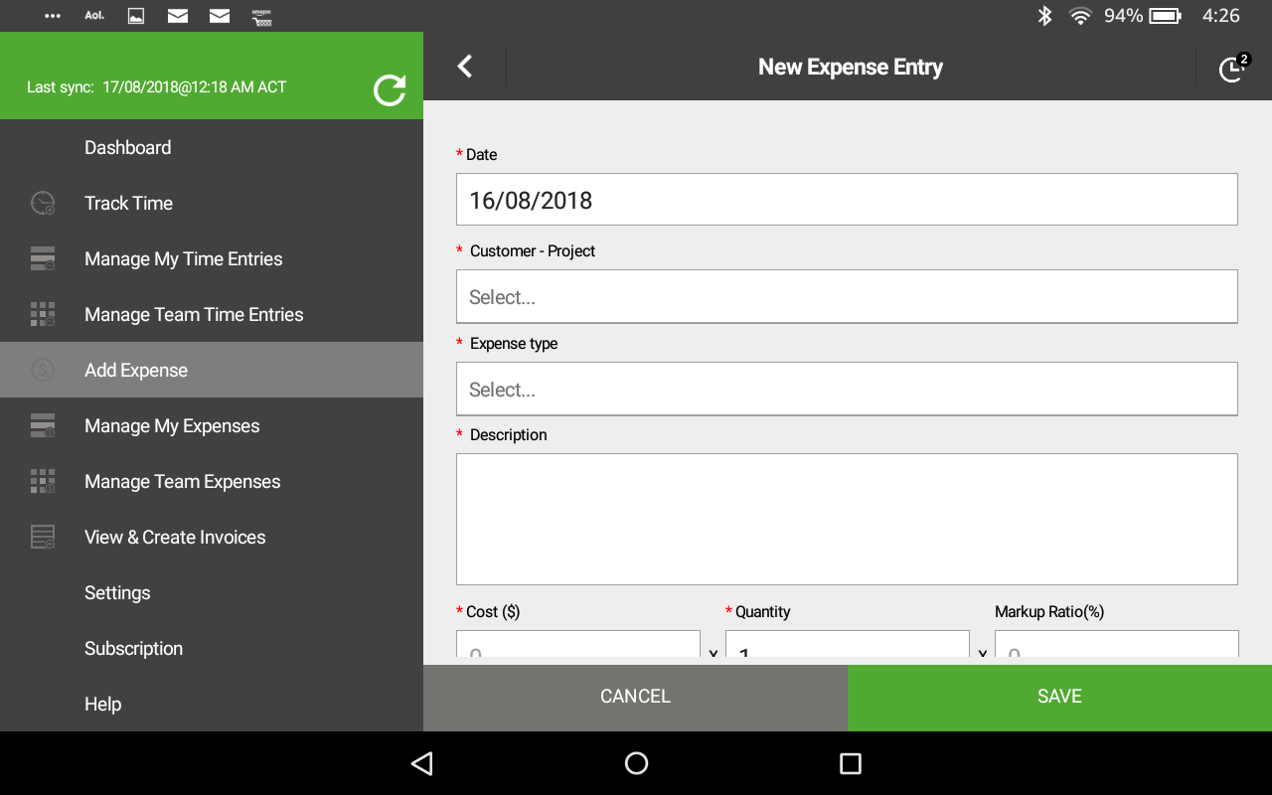Open the Expense type dropdown
Image resolution: width=1272 pixels, height=795 pixels.
click(847, 389)
